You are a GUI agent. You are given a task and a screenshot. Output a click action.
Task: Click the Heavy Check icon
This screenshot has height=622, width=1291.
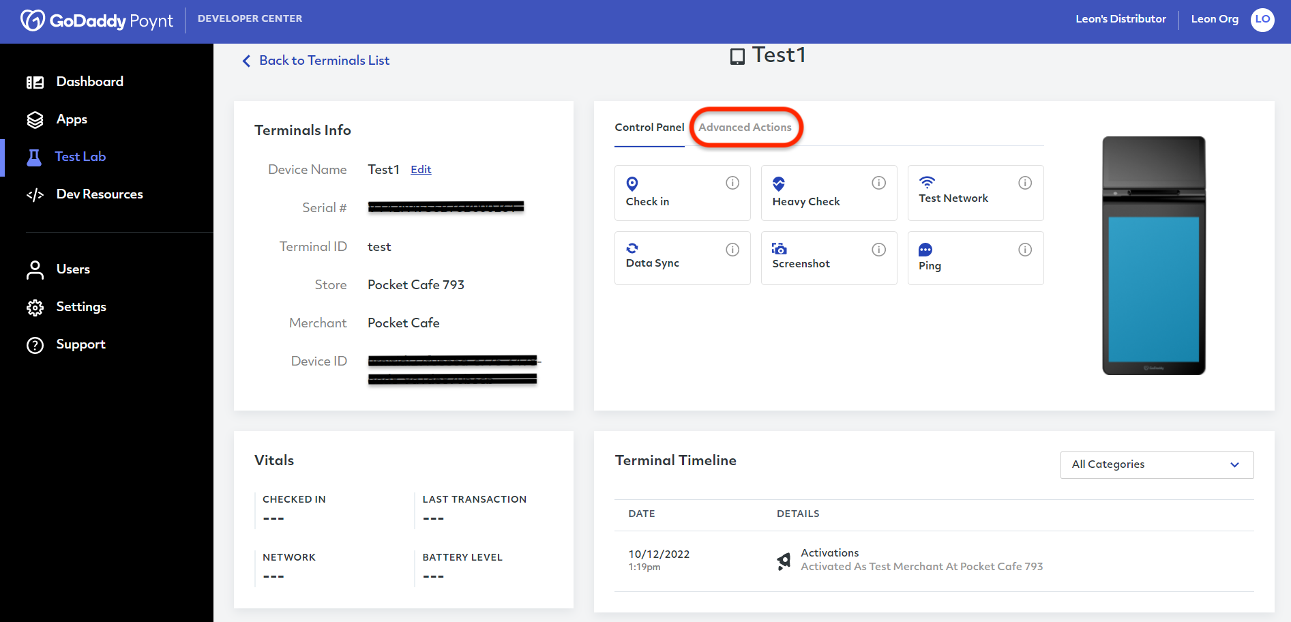tap(778, 183)
